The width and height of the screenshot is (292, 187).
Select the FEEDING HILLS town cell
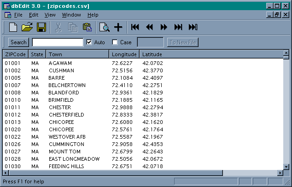66,166
